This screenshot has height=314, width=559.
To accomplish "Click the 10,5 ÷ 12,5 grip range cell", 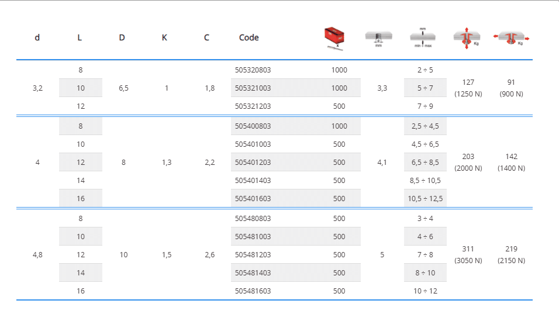I will point(425,199).
